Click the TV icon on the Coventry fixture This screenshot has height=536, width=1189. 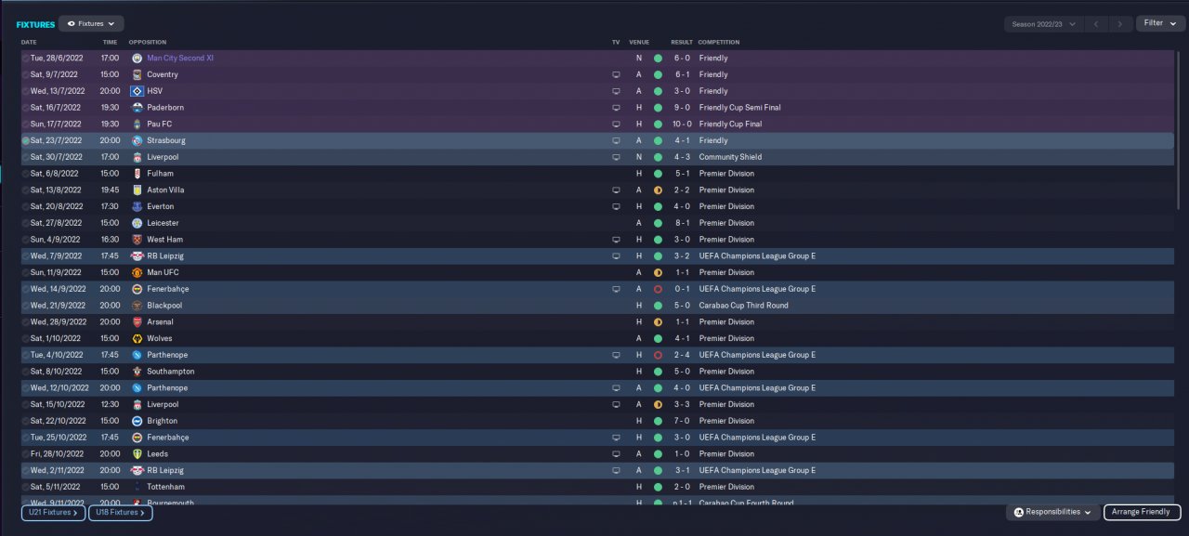click(x=615, y=74)
